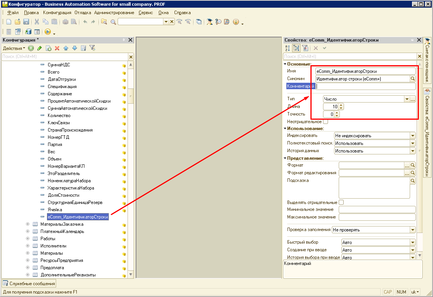Toggle the Выделять отрицательные checkbox

click(x=341, y=202)
